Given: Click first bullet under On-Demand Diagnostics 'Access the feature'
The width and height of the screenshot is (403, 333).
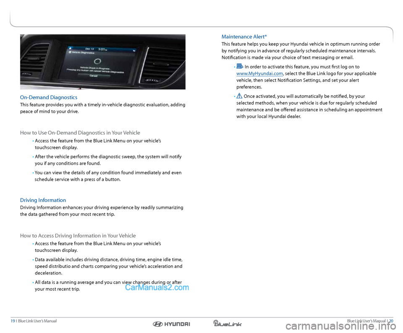Looking at the screenshot, I should 98,144.
